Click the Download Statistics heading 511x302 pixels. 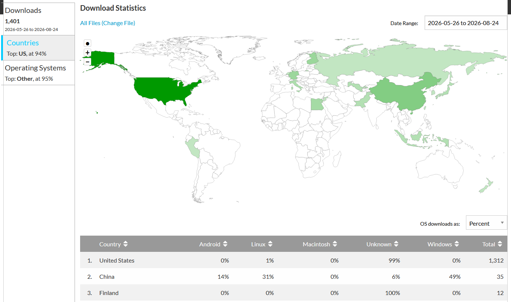113,8
